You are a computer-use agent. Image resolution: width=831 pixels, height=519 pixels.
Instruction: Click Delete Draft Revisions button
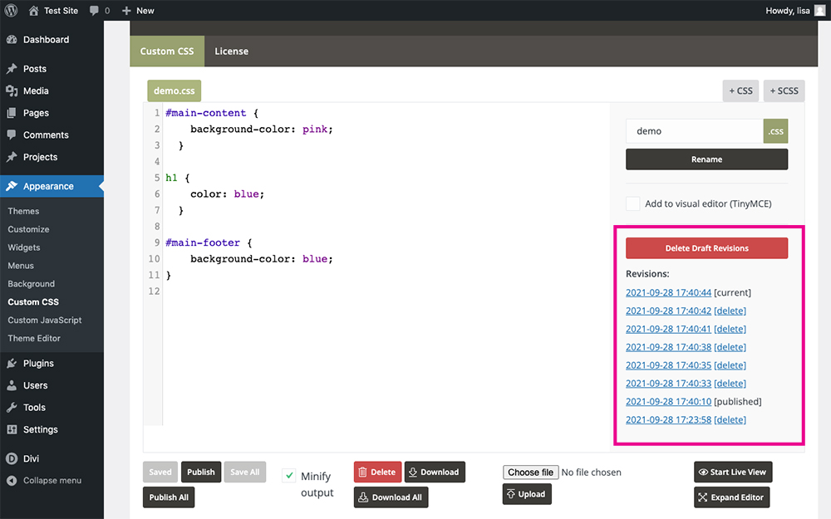707,248
